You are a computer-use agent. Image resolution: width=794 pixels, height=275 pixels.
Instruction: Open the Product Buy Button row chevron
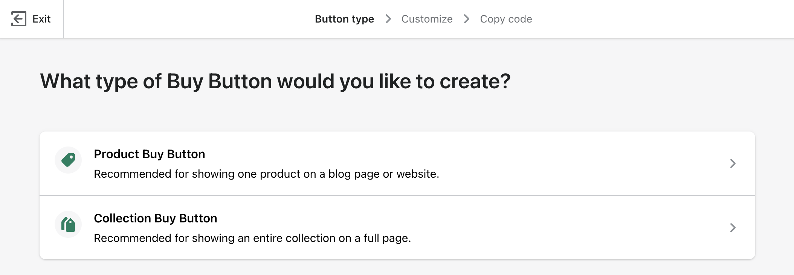pos(733,163)
